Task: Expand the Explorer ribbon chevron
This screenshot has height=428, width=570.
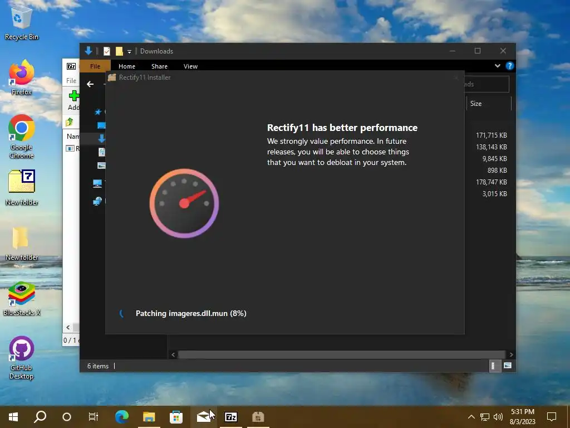Action: (x=497, y=66)
